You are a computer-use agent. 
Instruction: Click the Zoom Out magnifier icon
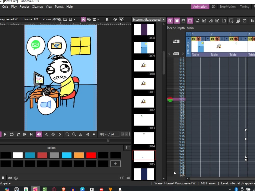(74, 134)
